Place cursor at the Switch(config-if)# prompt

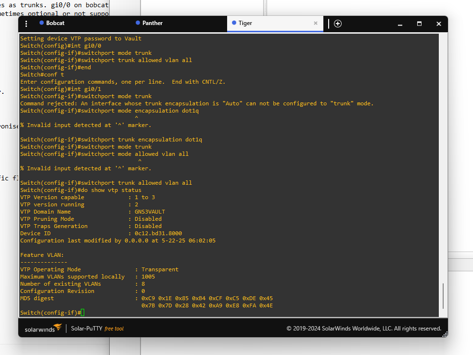[x=83, y=313]
